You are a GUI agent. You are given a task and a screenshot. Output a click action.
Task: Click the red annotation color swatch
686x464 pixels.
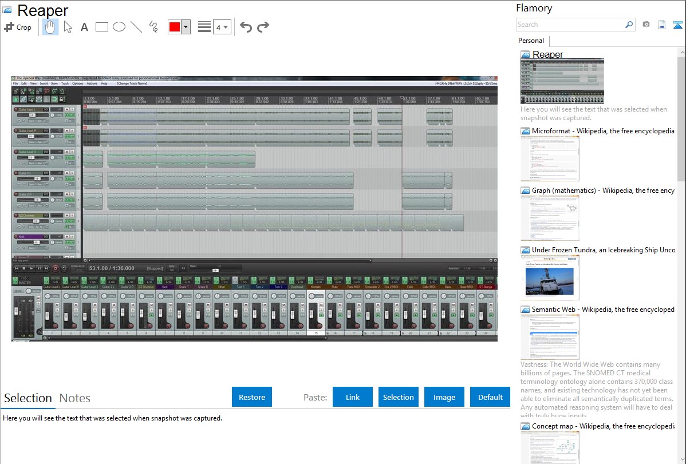(x=175, y=27)
